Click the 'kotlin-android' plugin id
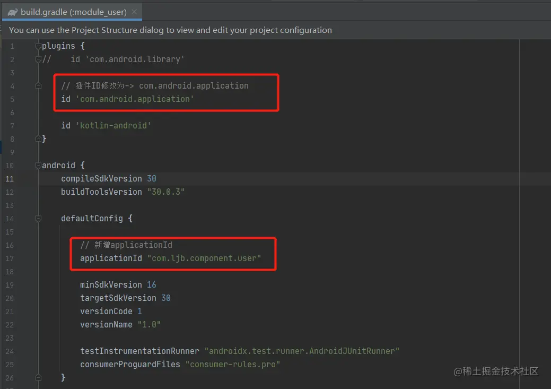551x389 pixels. pos(113,126)
